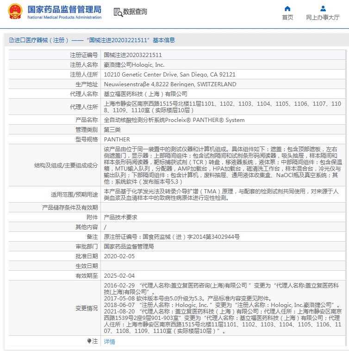The height and width of the screenshot is (351, 349).
Task: Select model specification PANTHER
Action: 117,140
